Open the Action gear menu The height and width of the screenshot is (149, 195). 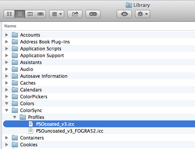coord(143,14)
